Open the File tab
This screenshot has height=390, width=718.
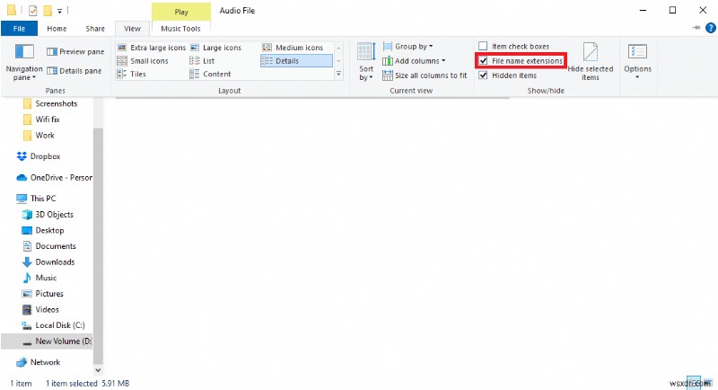point(19,29)
